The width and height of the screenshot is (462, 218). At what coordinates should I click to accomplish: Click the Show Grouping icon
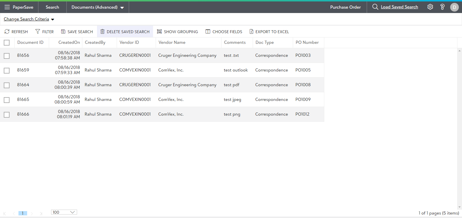click(159, 31)
